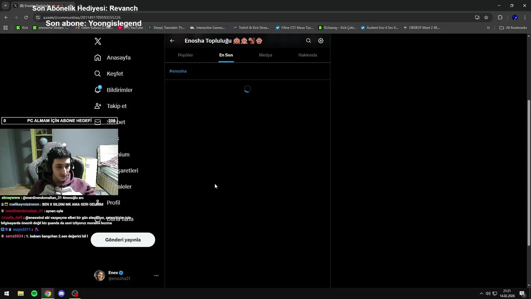531x299 pixels.
Task: Open Audient Evo 4 bookmark
Action: point(379,28)
